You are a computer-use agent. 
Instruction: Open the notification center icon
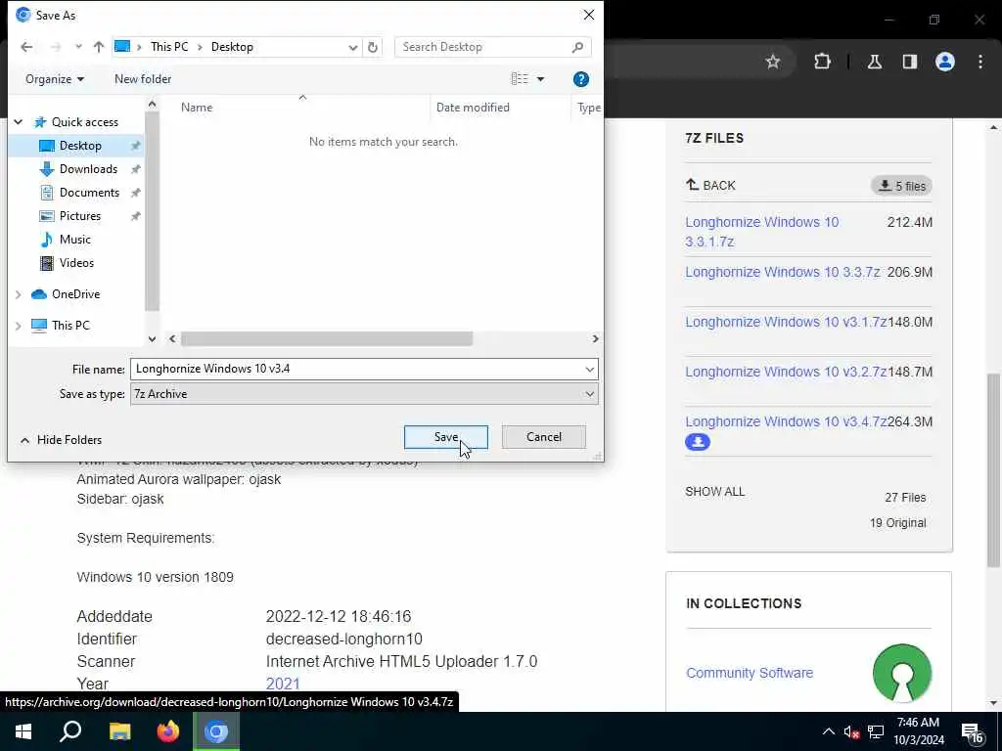972,732
